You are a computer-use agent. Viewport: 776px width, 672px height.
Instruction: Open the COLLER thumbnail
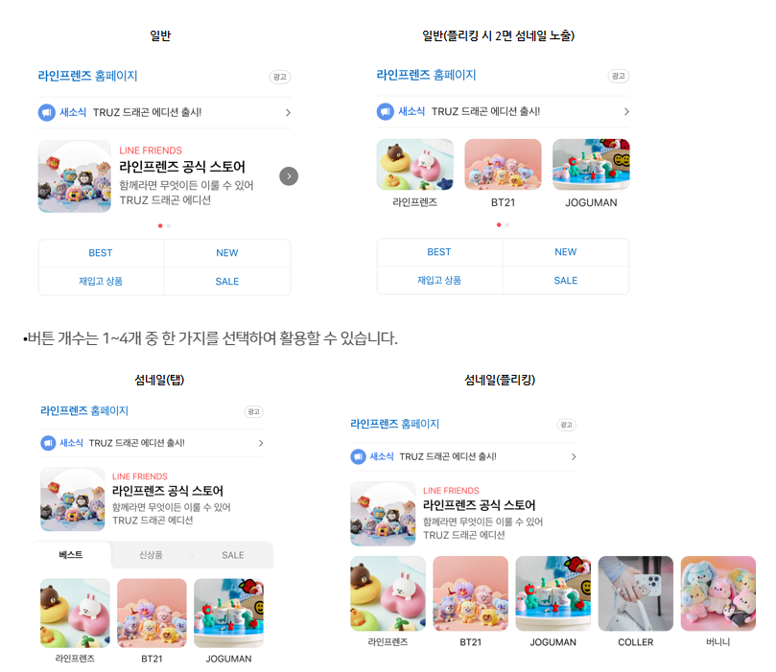(x=635, y=602)
